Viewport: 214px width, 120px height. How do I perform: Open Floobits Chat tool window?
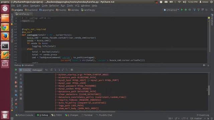tap(104, 115)
